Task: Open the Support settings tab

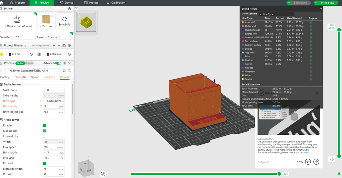Action: pos(49,77)
